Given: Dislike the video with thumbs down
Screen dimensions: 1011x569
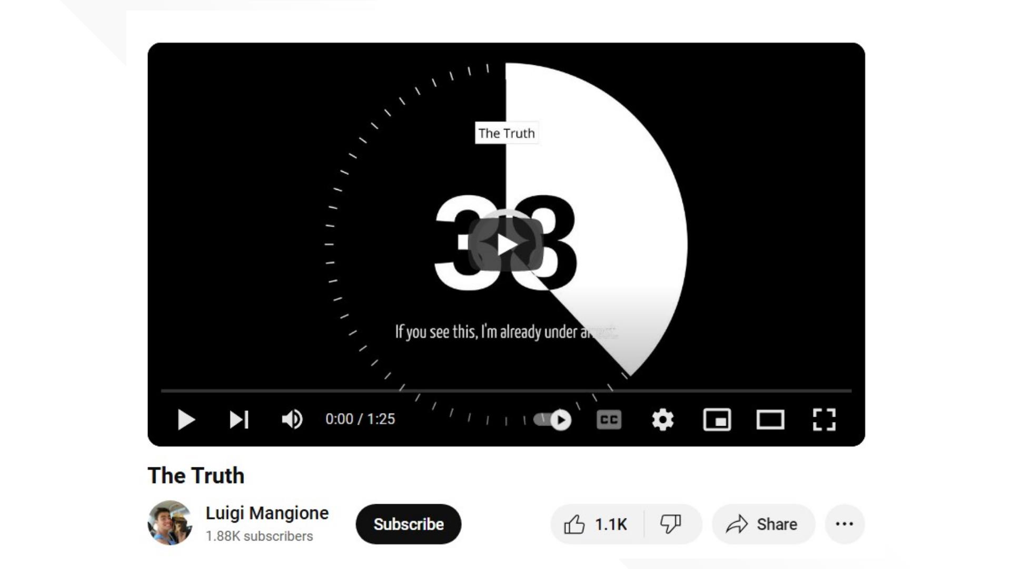Looking at the screenshot, I should (671, 524).
